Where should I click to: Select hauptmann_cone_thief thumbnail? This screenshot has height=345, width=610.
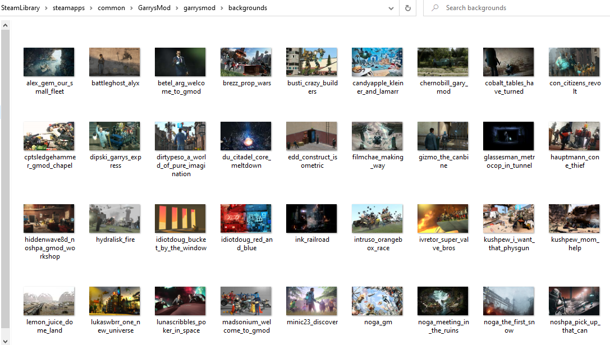tap(574, 136)
